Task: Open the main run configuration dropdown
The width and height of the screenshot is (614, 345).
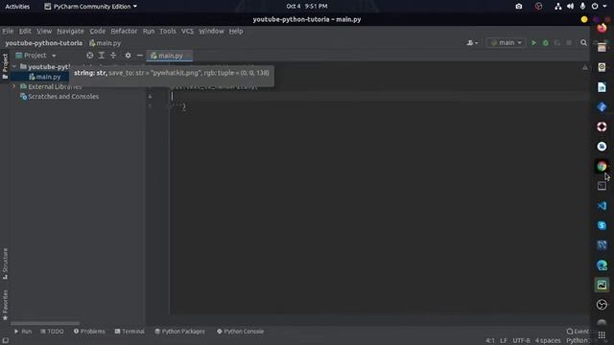Action: (x=506, y=42)
